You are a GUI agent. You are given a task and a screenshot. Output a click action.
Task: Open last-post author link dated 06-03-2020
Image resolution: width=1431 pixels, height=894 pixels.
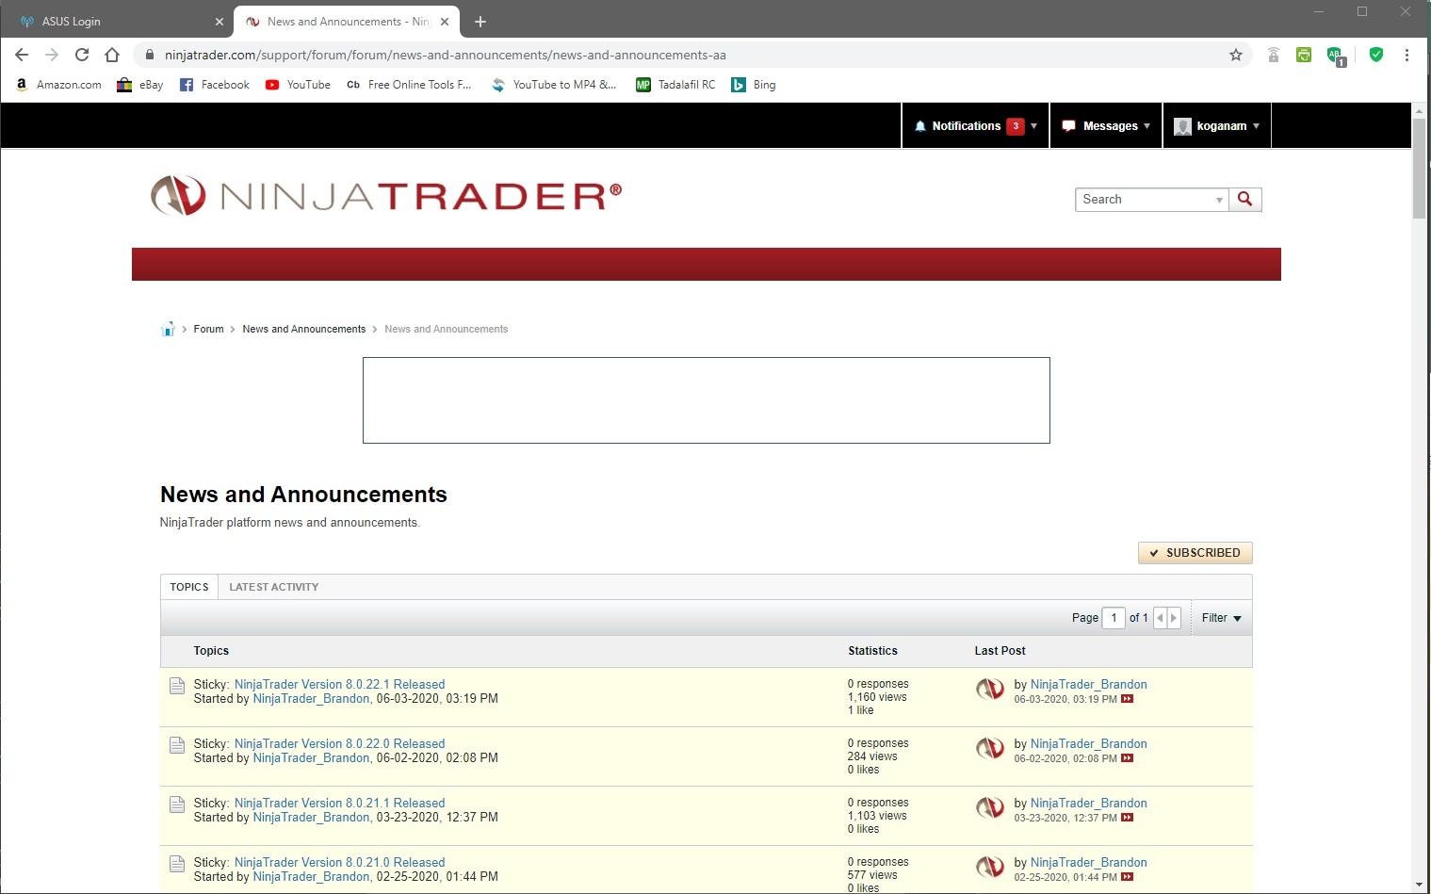[x=1088, y=685]
